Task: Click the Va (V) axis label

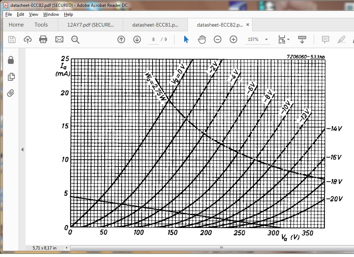Action: tap(290, 237)
